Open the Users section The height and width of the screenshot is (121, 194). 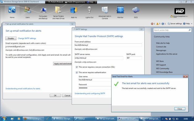pyautogui.click(x=27, y=12)
